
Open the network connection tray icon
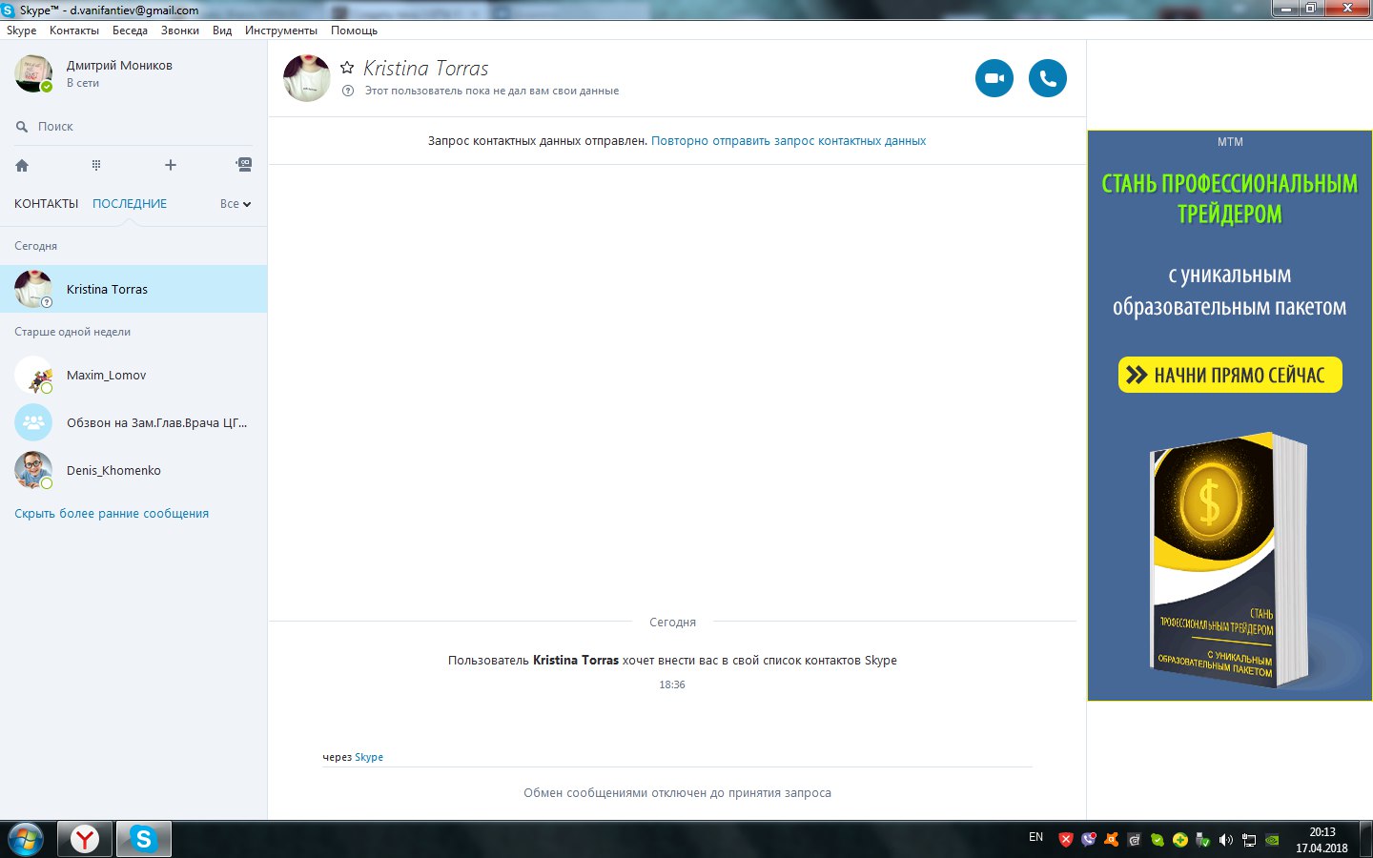1249,840
